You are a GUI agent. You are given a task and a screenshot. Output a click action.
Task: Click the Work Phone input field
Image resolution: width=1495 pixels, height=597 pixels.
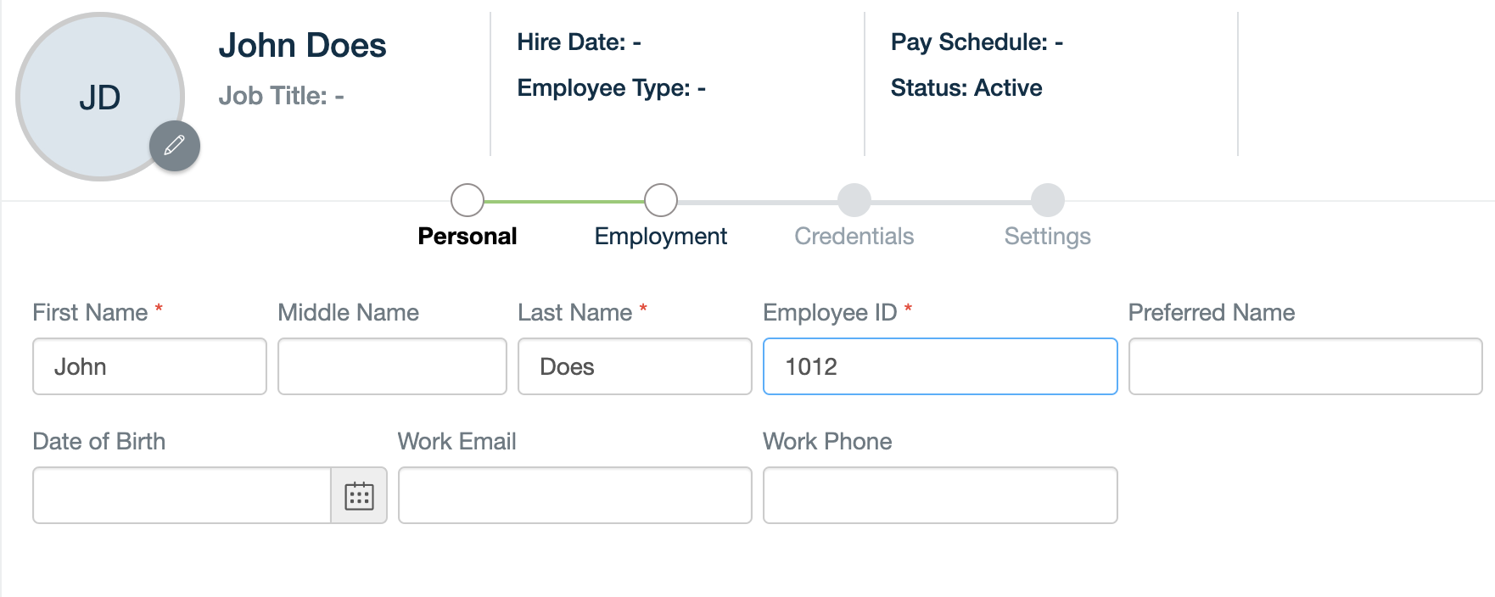pyautogui.click(x=939, y=495)
